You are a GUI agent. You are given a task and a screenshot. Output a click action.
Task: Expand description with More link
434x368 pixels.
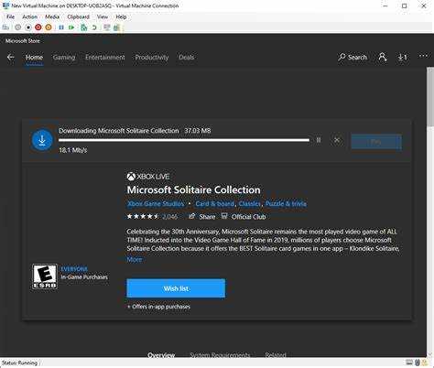point(135,259)
